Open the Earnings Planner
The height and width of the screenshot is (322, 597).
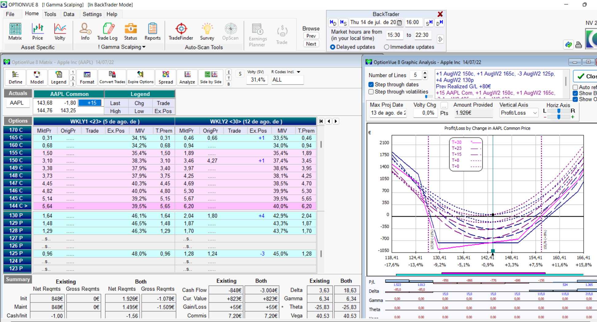[x=258, y=35]
